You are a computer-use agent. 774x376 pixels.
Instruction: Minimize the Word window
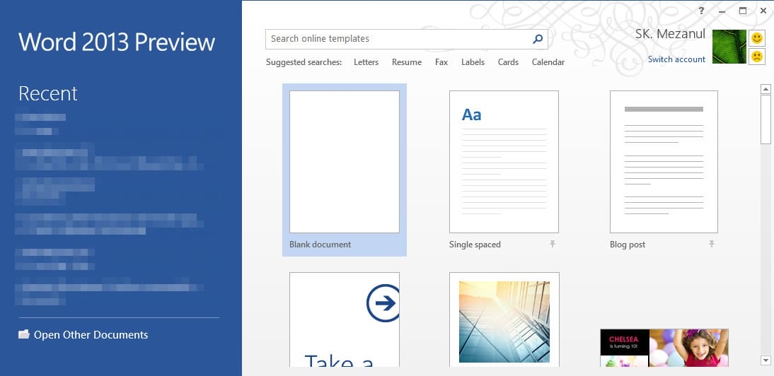pyautogui.click(x=722, y=11)
